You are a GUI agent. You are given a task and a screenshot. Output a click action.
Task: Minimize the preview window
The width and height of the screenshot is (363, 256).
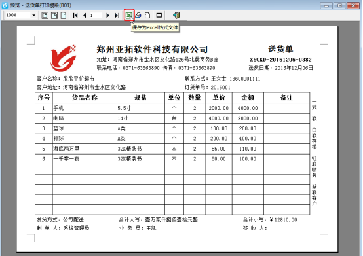(326, 5)
